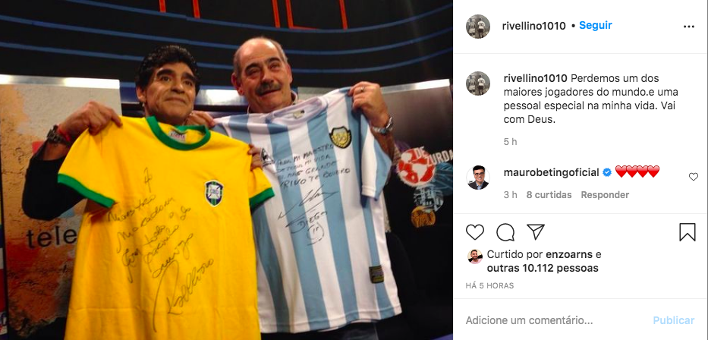Like maurobetingoficial's comment with the small heart
The height and width of the screenshot is (340, 708).
[693, 177]
